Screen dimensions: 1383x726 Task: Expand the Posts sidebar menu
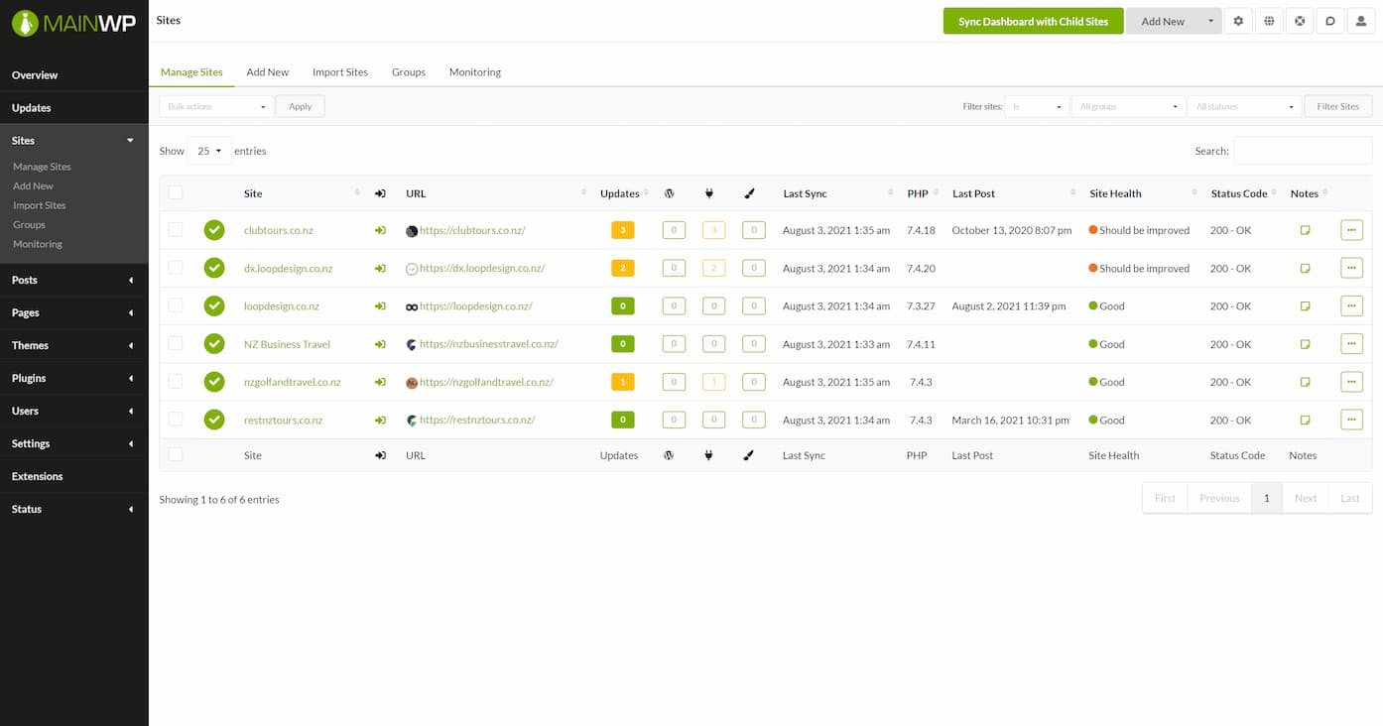pos(73,280)
